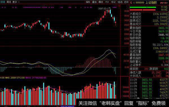Select the 画线 drawing tool

(x=101, y=2)
